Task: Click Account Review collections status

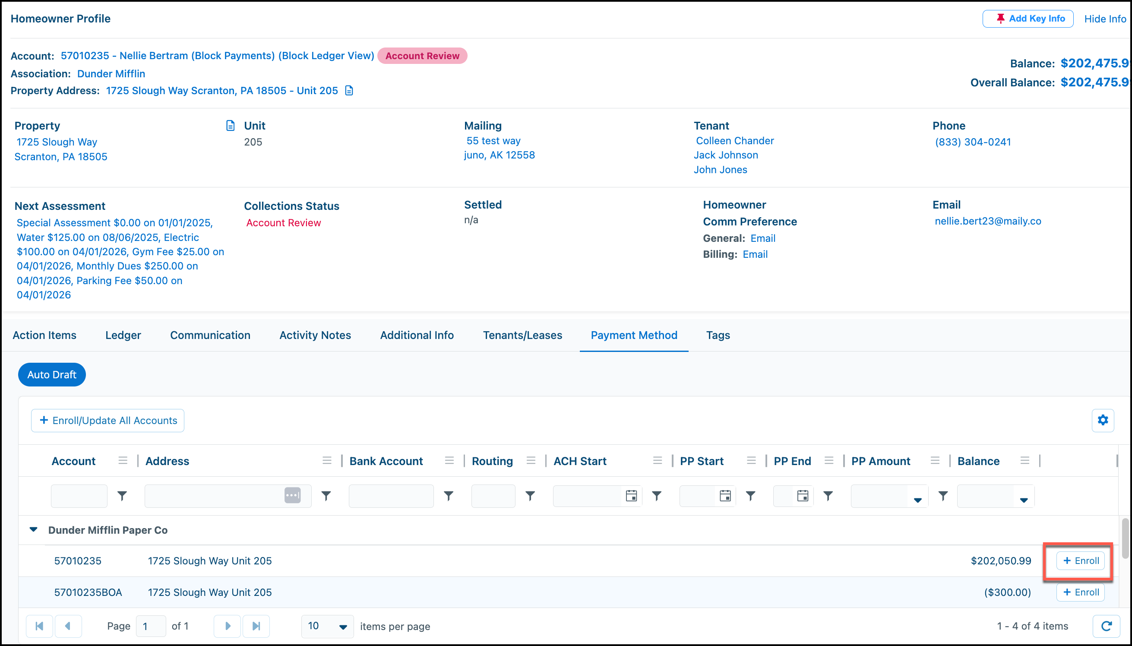Action: click(284, 223)
